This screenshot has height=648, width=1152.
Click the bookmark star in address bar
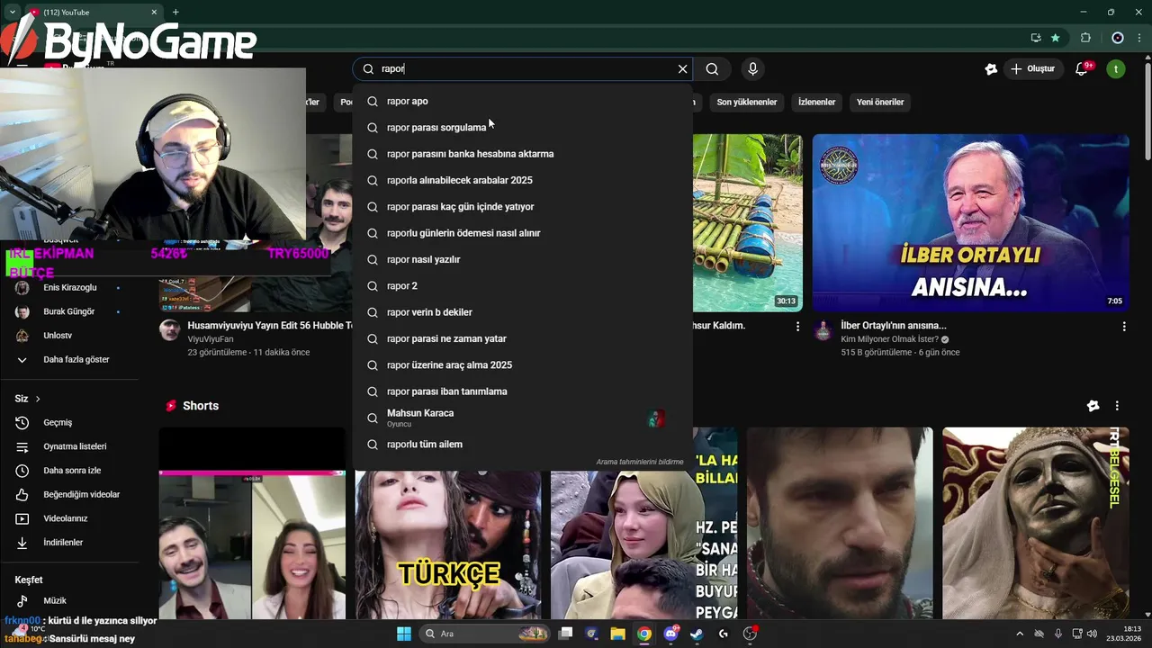click(x=1055, y=38)
